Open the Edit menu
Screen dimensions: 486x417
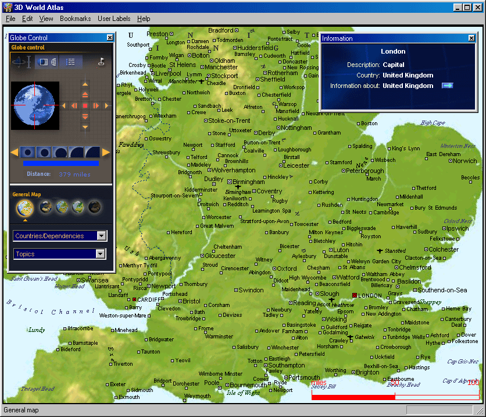click(27, 19)
